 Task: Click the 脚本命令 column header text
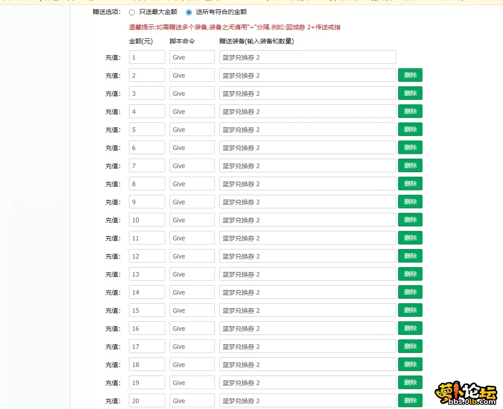pos(182,41)
